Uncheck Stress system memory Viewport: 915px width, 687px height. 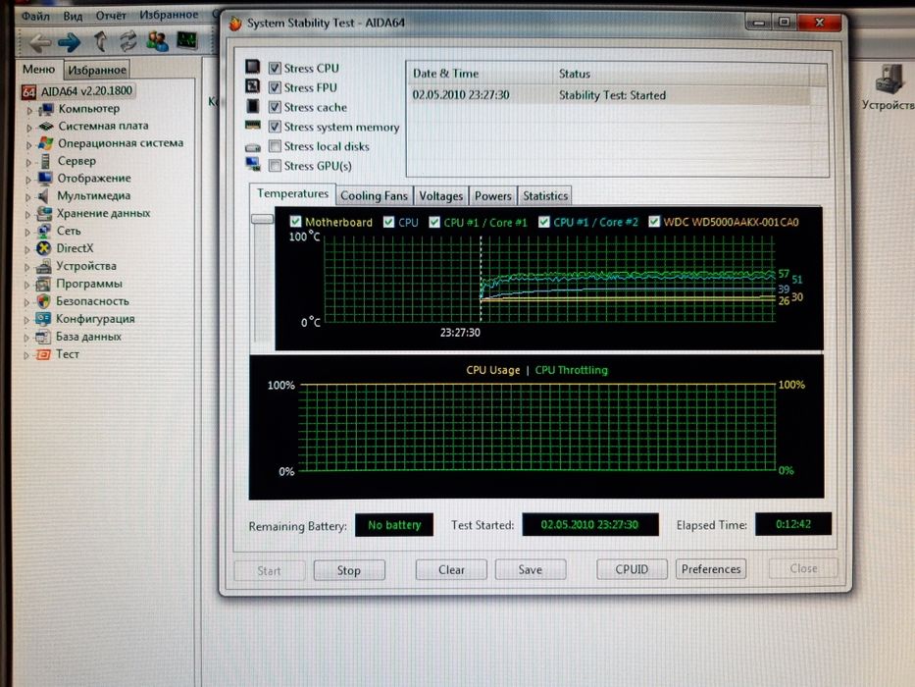pos(275,127)
